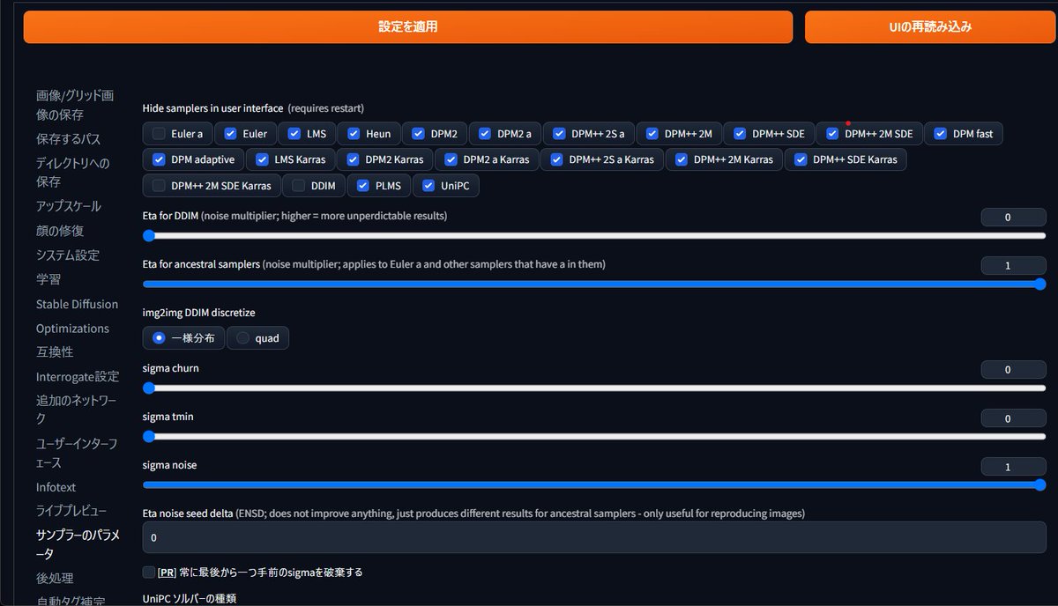1058x606 pixels.
Task: Click the 設定を適用 apply button
Action: click(406, 26)
